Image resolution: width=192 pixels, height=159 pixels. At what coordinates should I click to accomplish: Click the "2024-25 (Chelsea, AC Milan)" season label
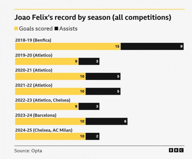pos(44,130)
